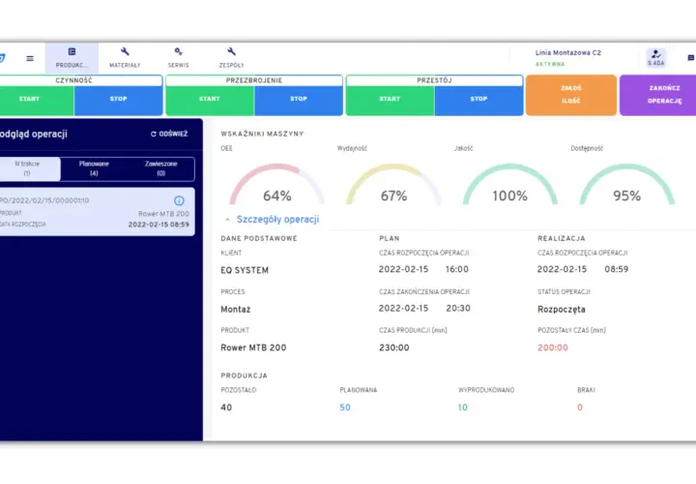Image resolution: width=696 pixels, height=484 pixels.
Task: Click the Odśwież refresh button
Action: pos(169,134)
